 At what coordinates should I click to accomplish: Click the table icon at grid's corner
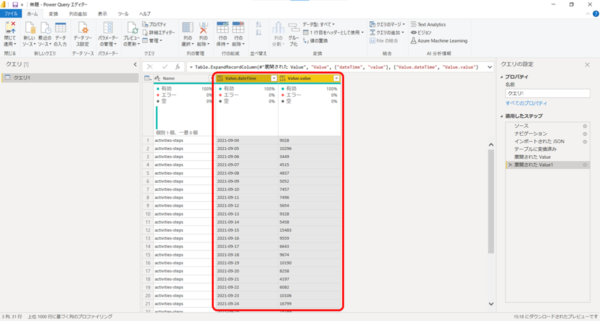click(x=147, y=78)
